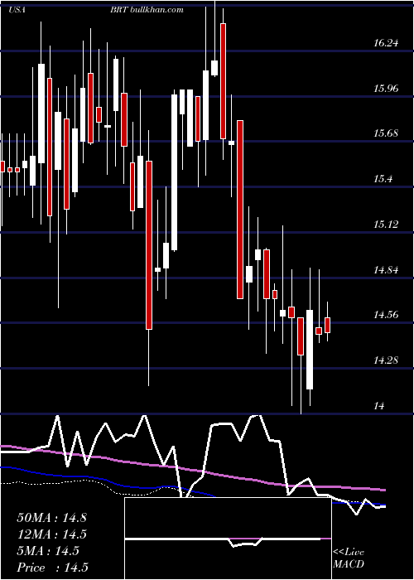Click the 14.84 price axis label

click(386, 270)
